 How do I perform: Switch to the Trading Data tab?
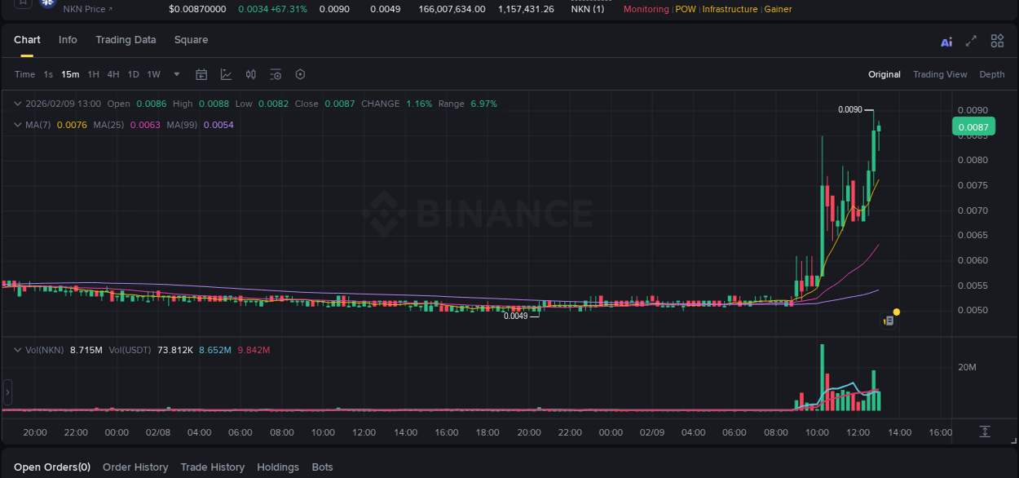(x=126, y=39)
